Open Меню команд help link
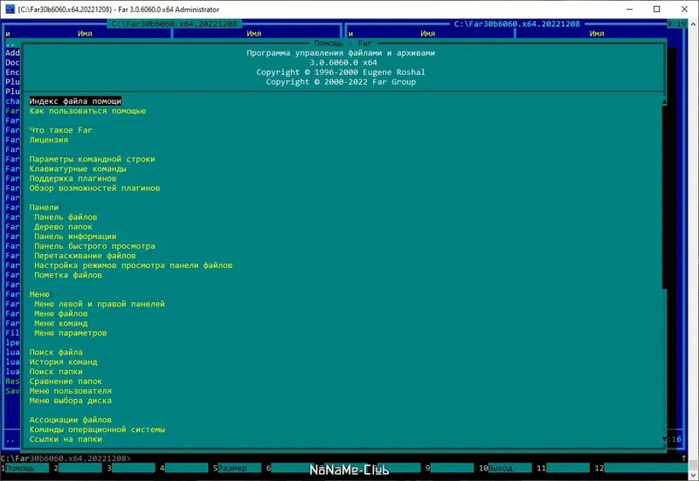This screenshot has width=699, height=481. point(61,323)
